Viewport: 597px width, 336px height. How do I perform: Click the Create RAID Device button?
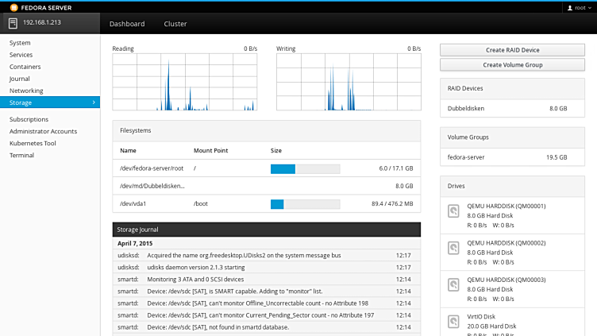click(512, 50)
